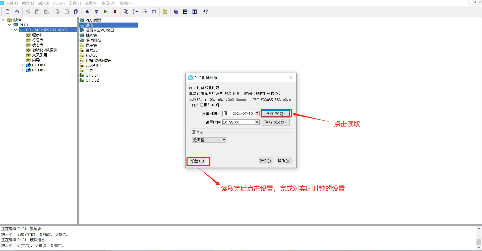This screenshot has width=482, height=251.
Task: Paste using the clipboard toolbar icon
Action: [46, 12]
